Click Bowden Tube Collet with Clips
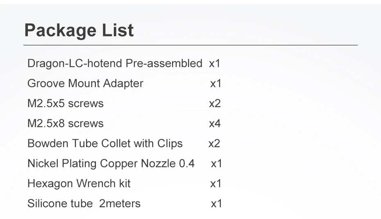Viewport: 381px width, 219px height. pyautogui.click(x=105, y=143)
